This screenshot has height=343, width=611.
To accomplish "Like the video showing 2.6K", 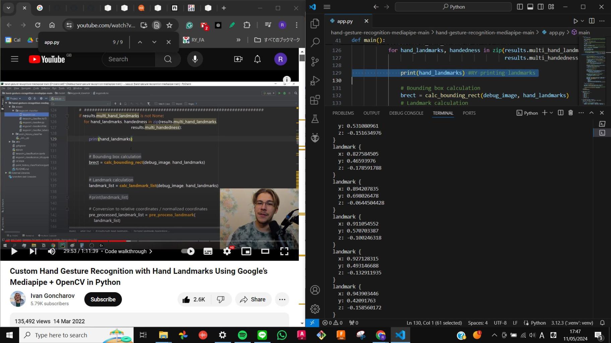I will coord(195,299).
